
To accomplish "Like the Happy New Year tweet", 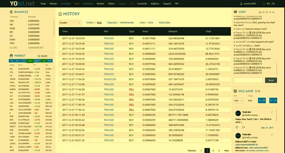I will [x=237, y=127].
